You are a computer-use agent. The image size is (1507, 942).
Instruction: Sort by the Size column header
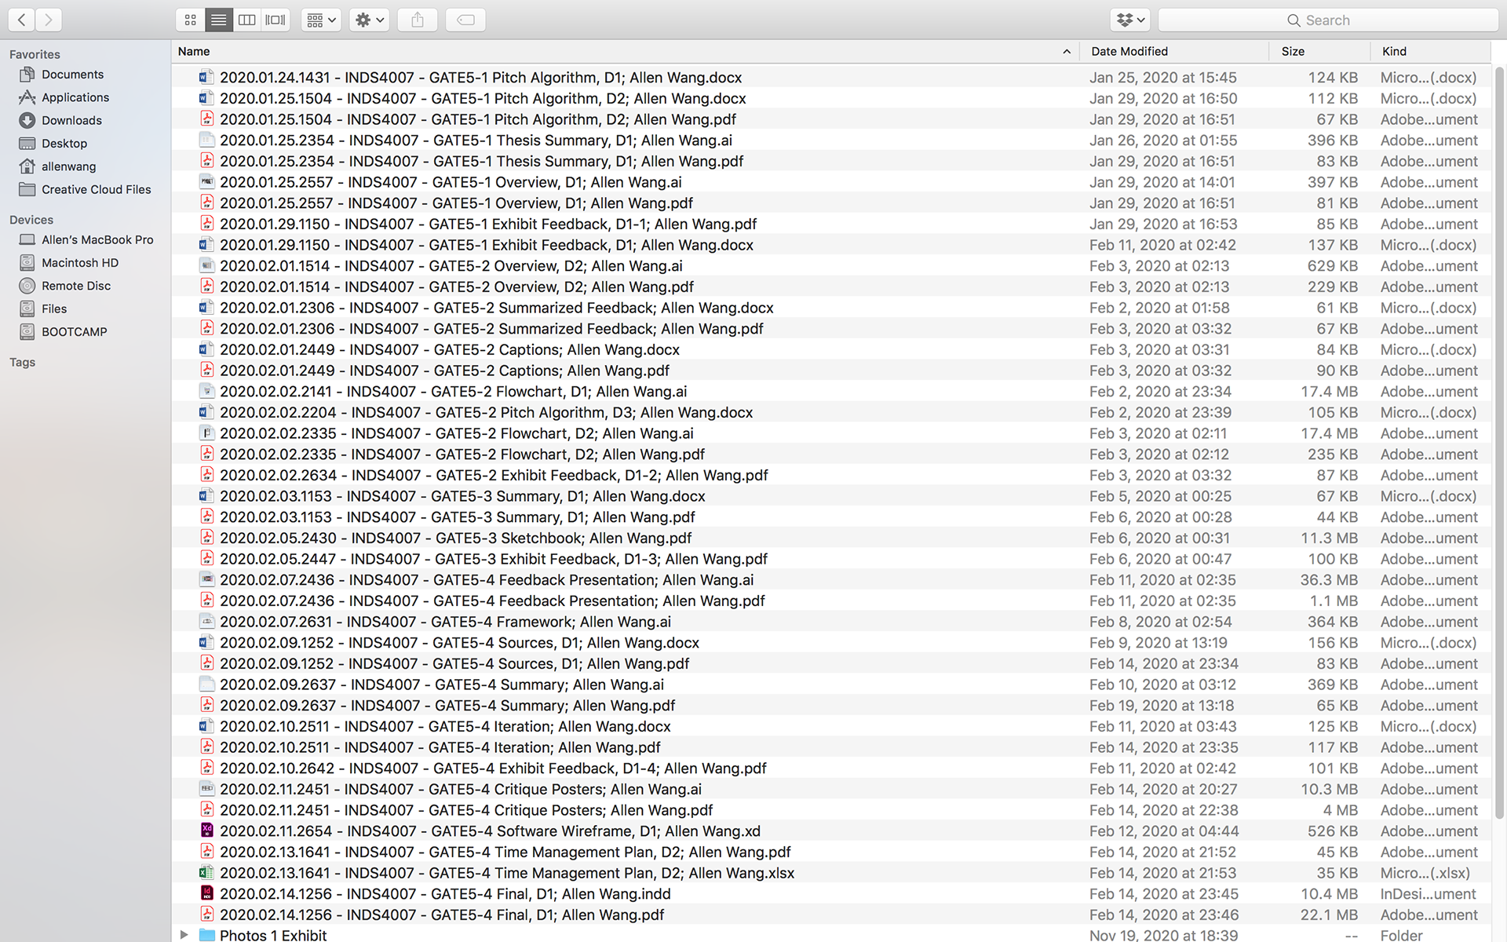(1293, 51)
